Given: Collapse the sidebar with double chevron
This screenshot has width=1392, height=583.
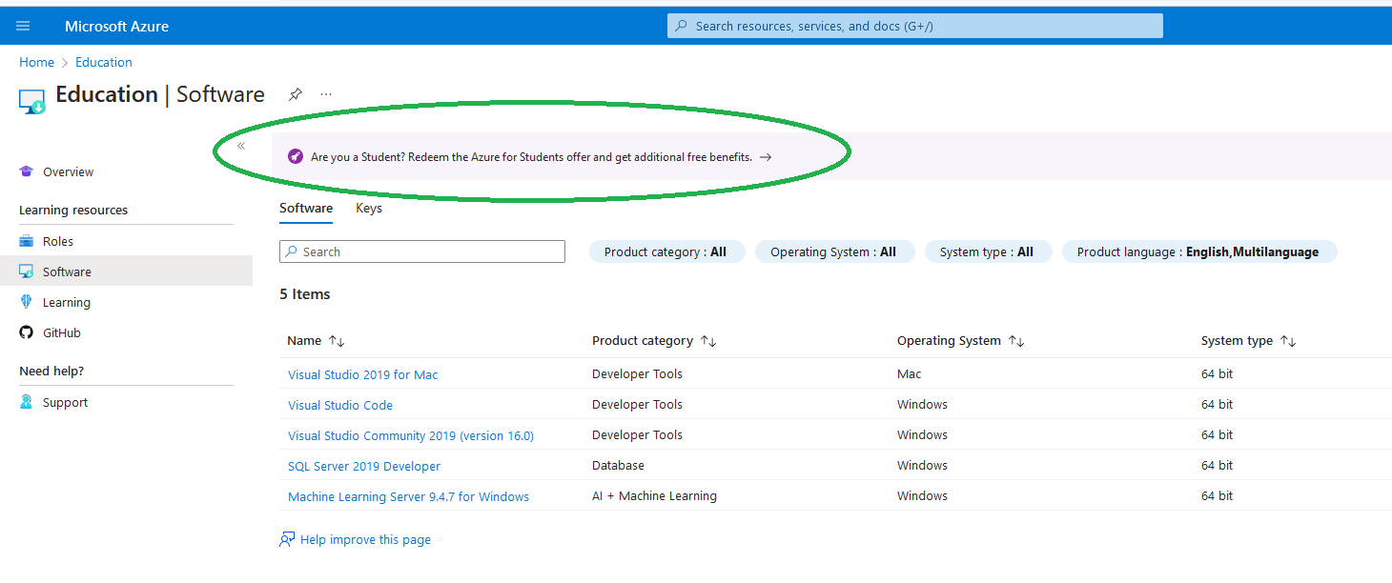Looking at the screenshot, I should [x=241, y=146].
